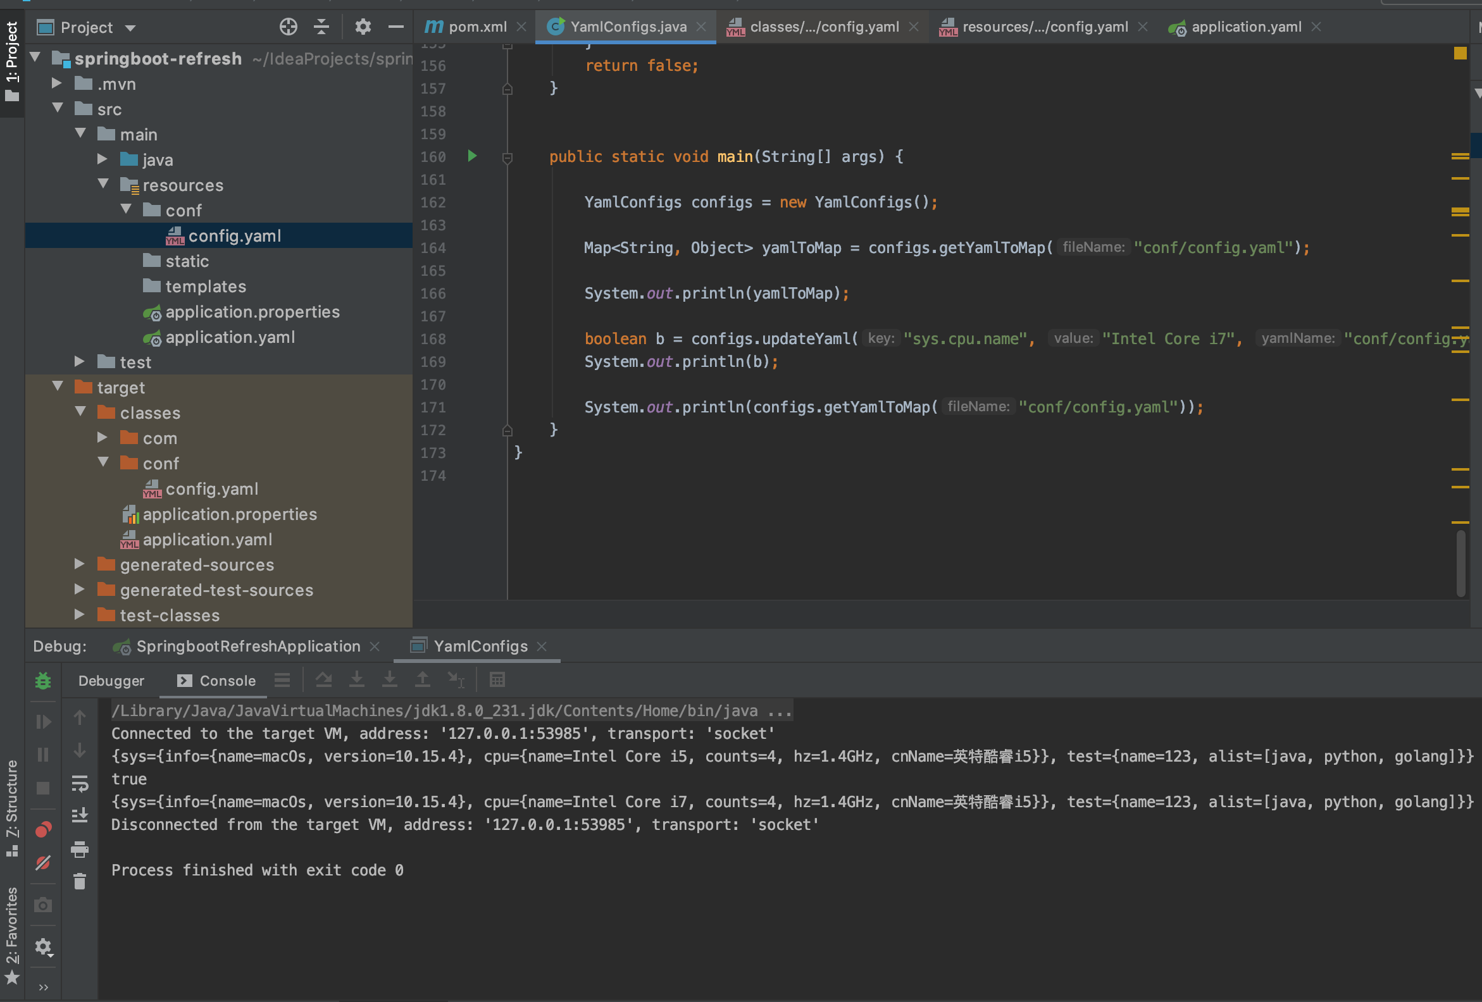This screenshot has height=1002, width=1482.
Task: Expand the src/main/java directory node
Action: [103, 159]
